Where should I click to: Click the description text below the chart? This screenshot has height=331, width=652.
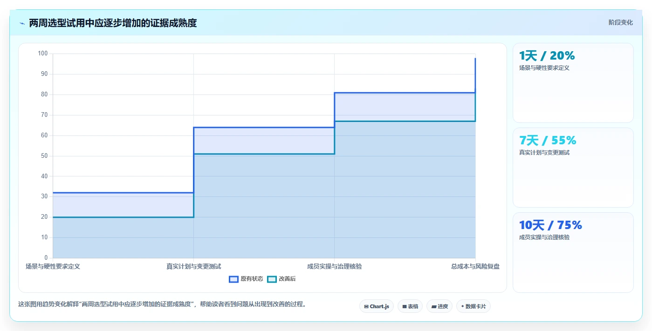(x=162, y=304)
